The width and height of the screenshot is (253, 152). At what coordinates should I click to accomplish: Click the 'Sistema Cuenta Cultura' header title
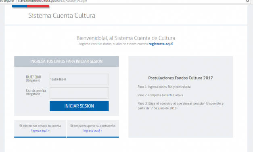[x=62, y=15]
